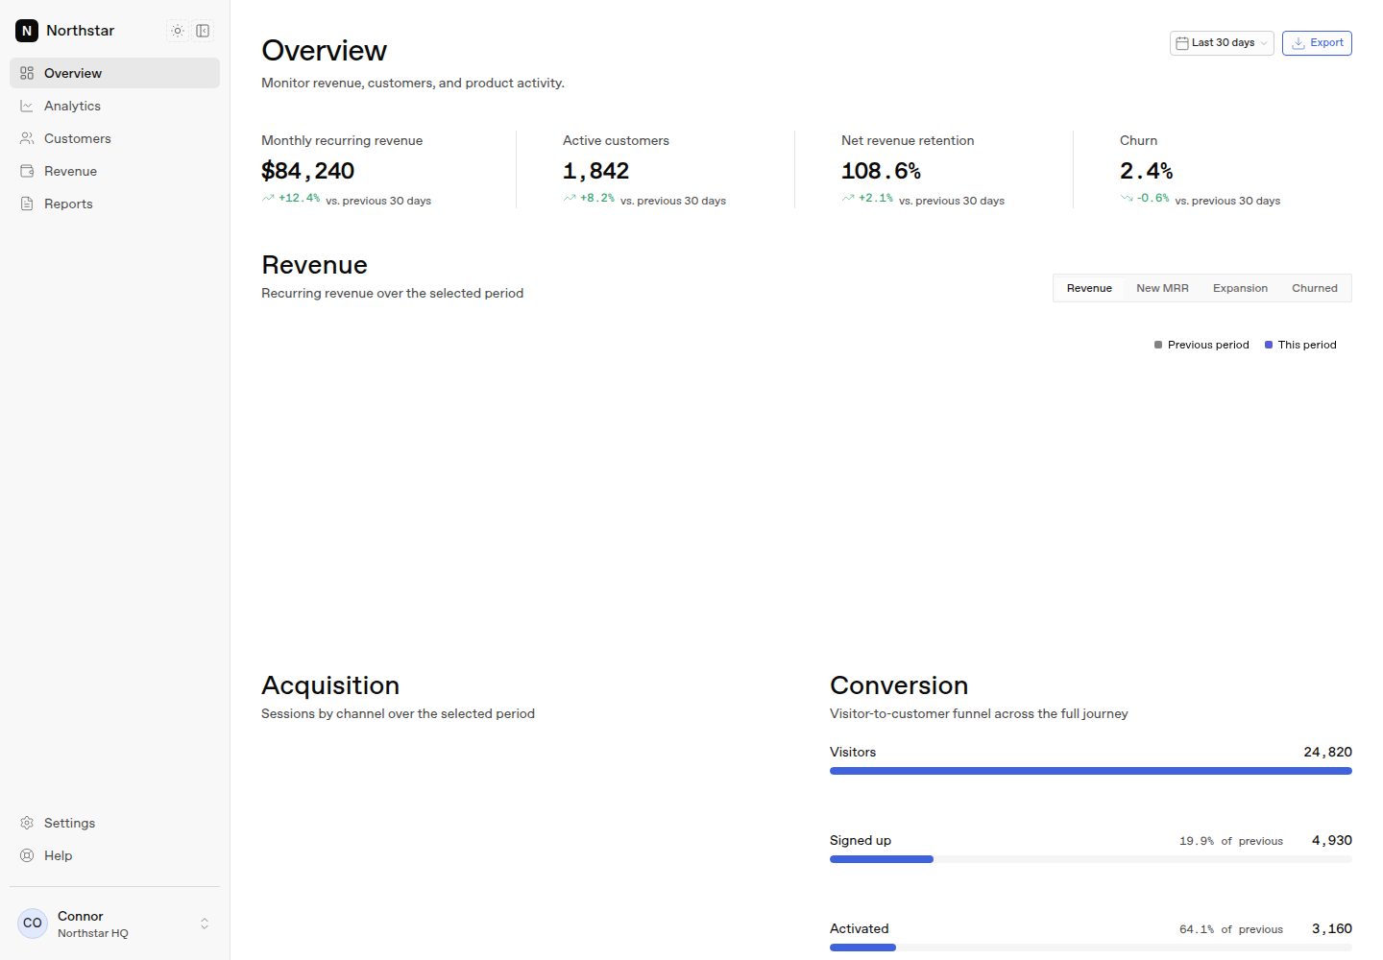This screenshot has height=960, width=1383.
Task: Click the Conversion section heading
Action: point(899,685)
